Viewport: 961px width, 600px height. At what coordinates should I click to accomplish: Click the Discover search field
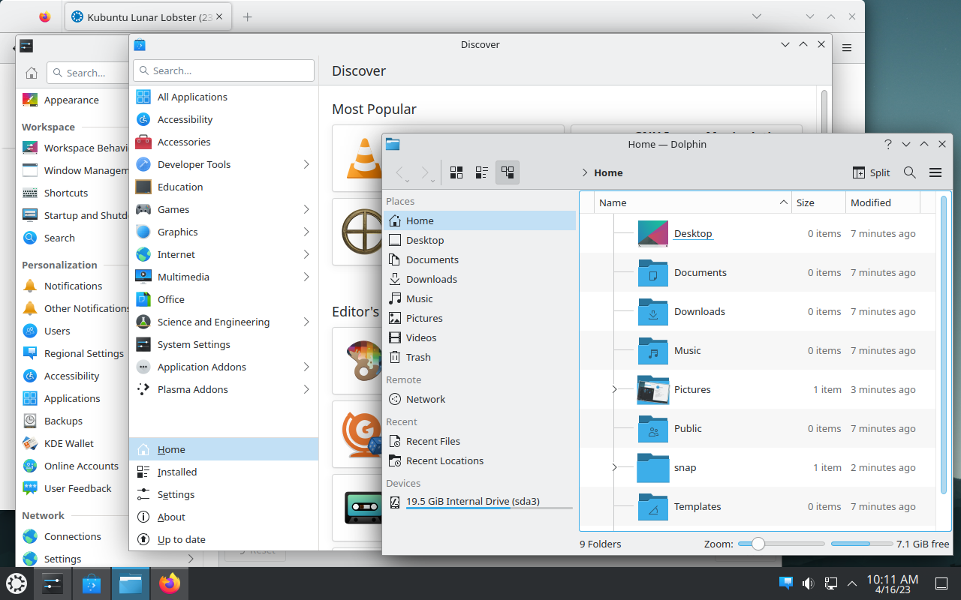tap(224, 70)
